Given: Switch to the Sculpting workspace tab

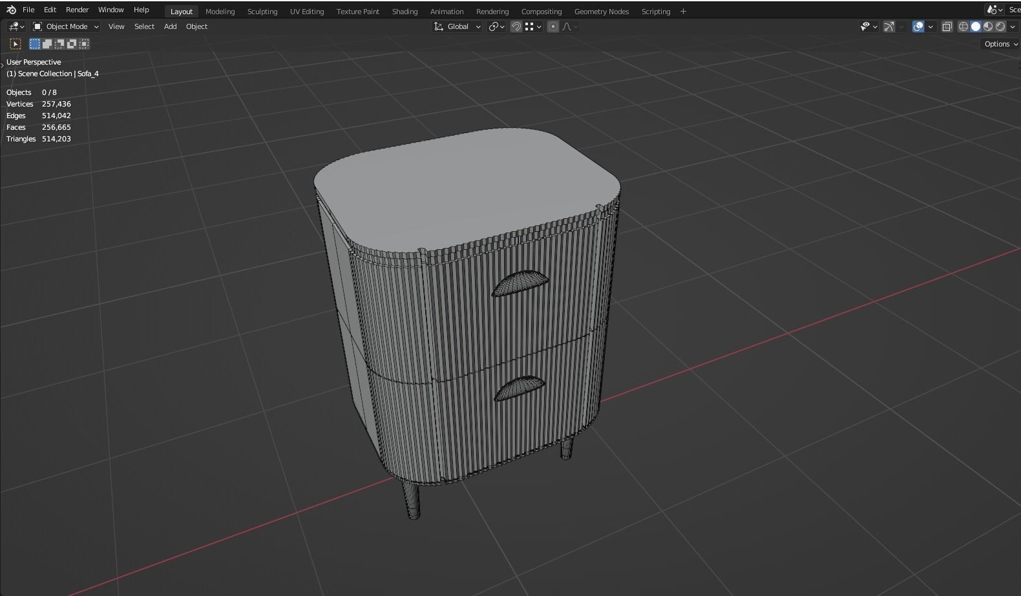Looking at the screenshot, I should pyautogui.click(x=262, y=12).
